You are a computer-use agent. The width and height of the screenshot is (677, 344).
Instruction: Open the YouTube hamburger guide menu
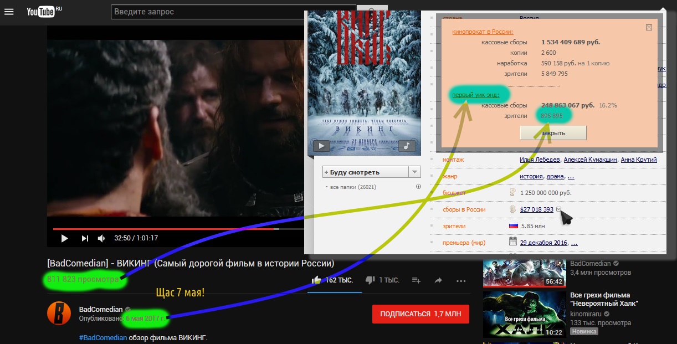click(9, 12)
